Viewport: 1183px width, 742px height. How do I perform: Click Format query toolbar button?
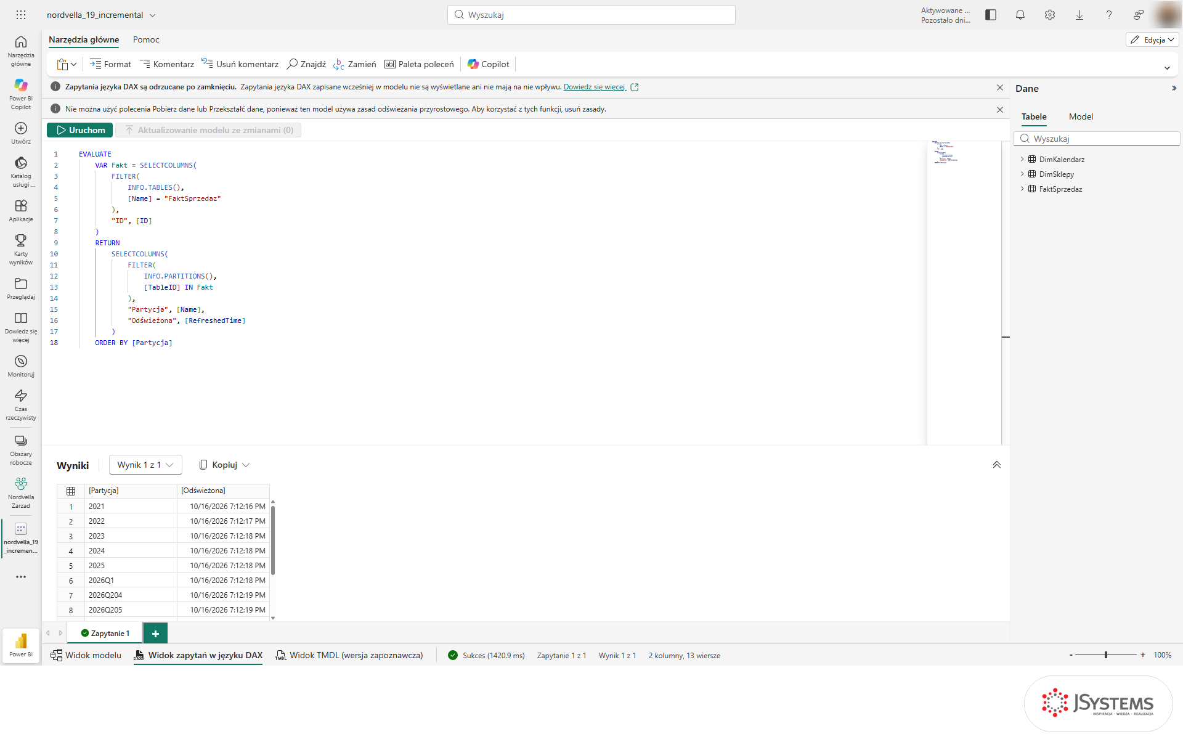110,64
